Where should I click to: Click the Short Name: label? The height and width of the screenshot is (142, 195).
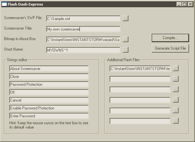point(14,49)
